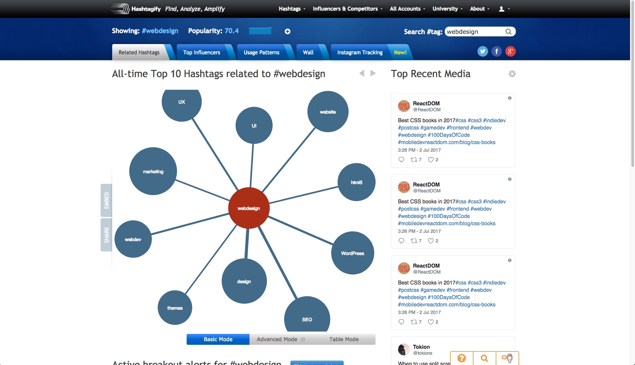Viewport: 635px width, 365px height.
Task: Expand the Hashtags dropdown menu
Action: pos(292,9)
